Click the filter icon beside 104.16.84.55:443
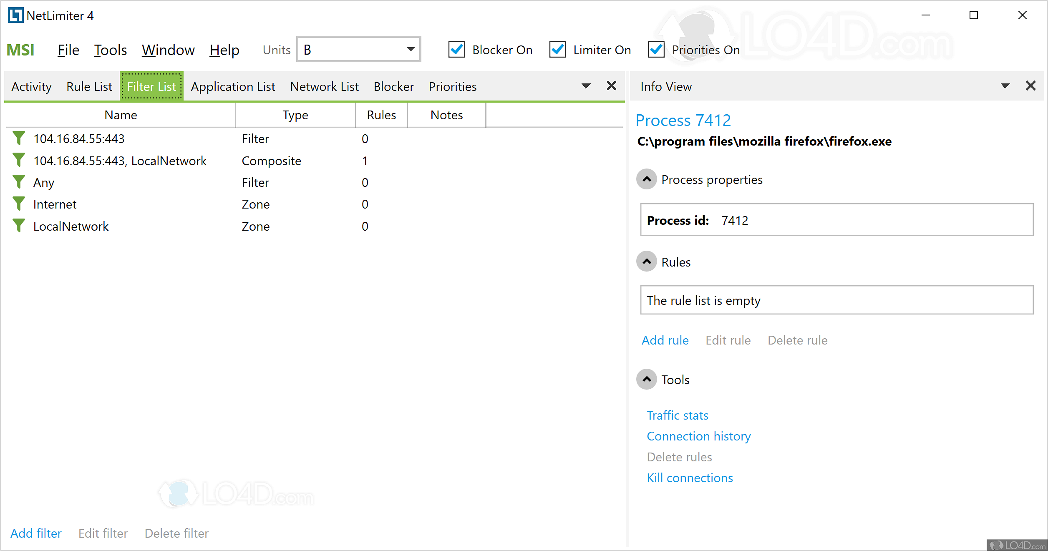This screenshot has width=1048, height=551. pyautogui.click(x=19, y=138)
